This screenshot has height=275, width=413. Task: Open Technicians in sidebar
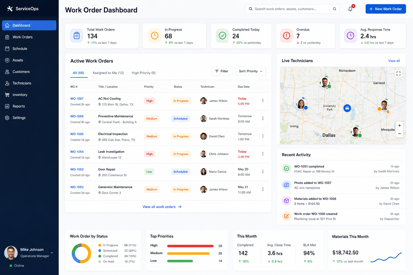click(x=29, y=83)
